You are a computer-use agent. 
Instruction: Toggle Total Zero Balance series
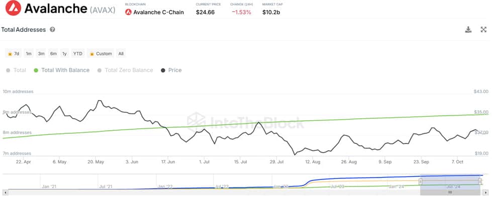pyautogui.click(x=126, y=70)
